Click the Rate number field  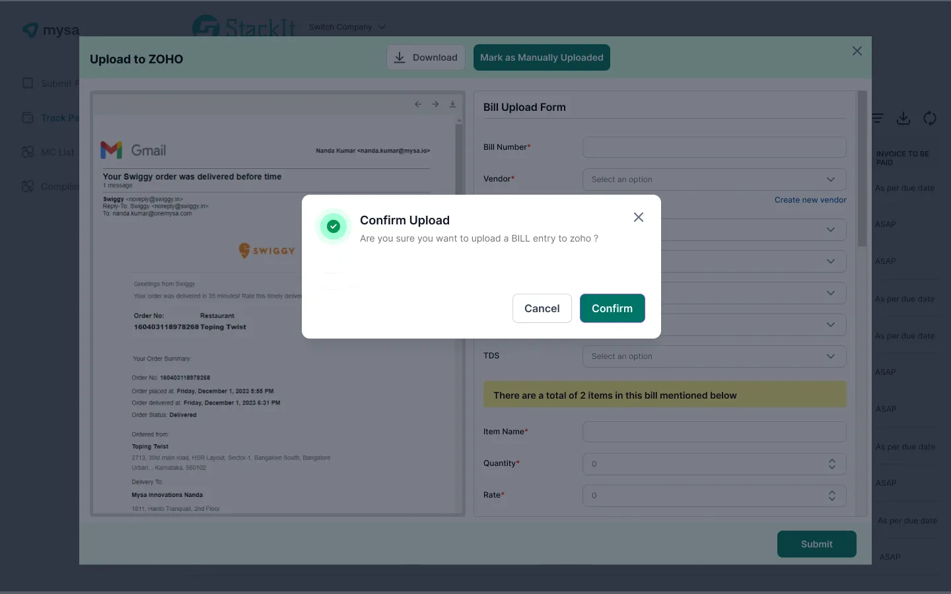714,496
